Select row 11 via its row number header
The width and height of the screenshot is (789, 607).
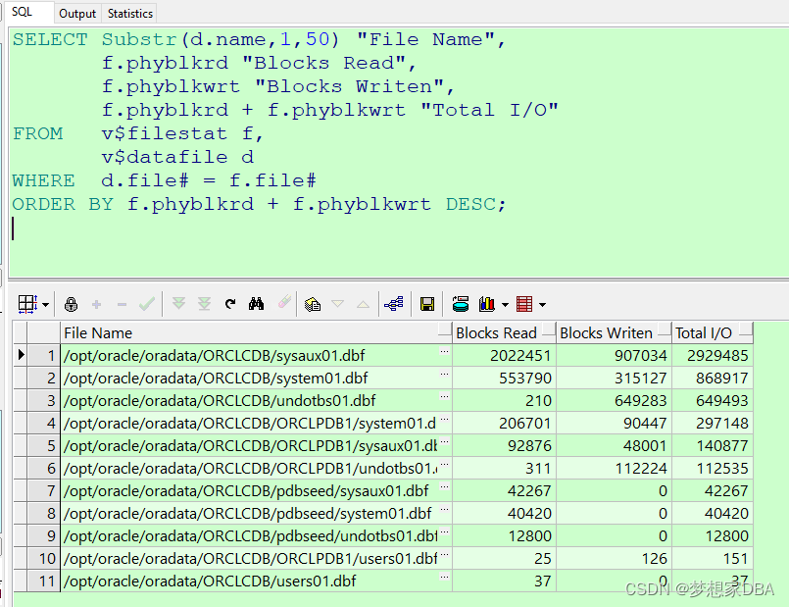pyautogui.click(x=43, y=581)
